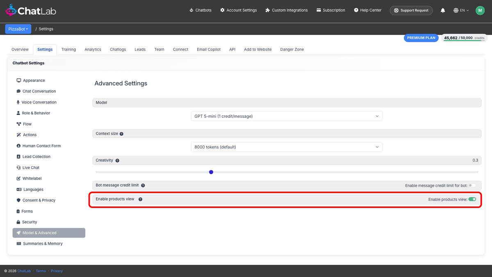Switch to the Add to Website tab
The width and height of the screenshot is (492, 277).
257,49
